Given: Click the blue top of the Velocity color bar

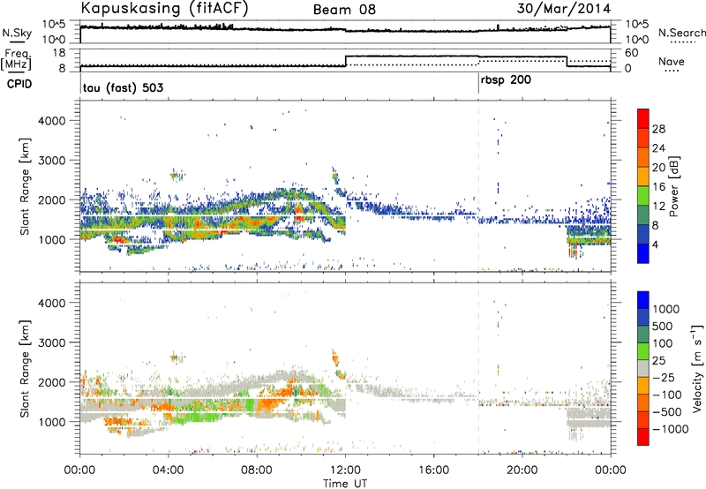Looking at the screenshot, I should [643, 299].
